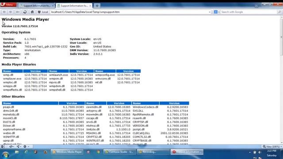The width and height of the screenshot is (283, 159).
Task: Click the scrollbar up arrow
Action: [281, 17]
